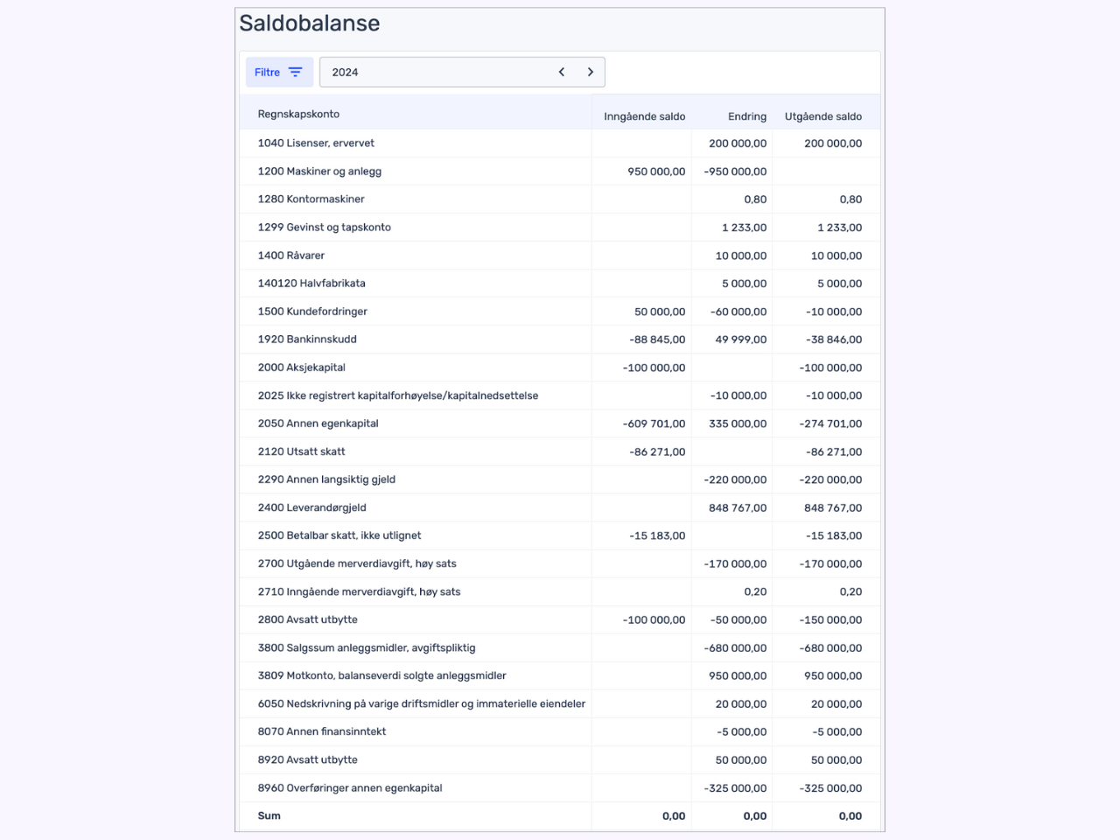Click Endring -325 000,00 for Overføringer
1120x840 pixels.
point(735,787)
